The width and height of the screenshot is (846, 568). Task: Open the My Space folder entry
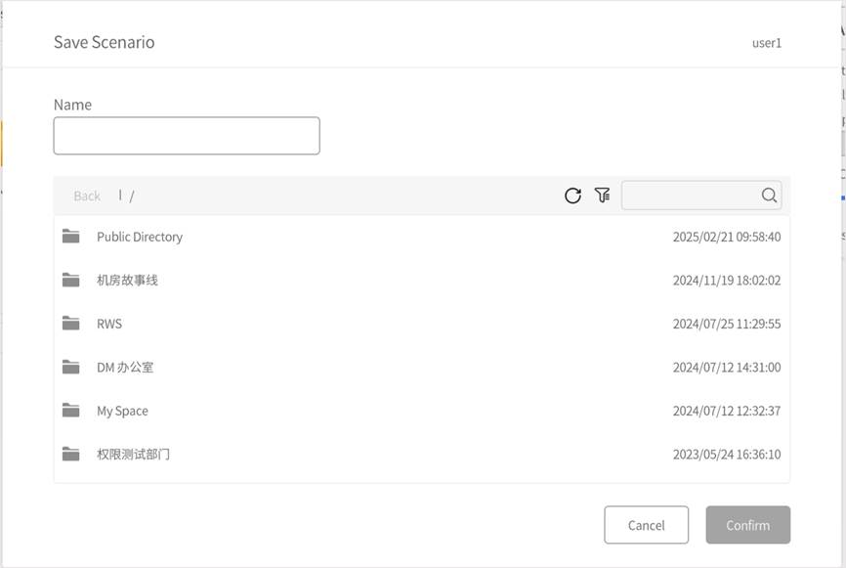click(x=122, y=411)
